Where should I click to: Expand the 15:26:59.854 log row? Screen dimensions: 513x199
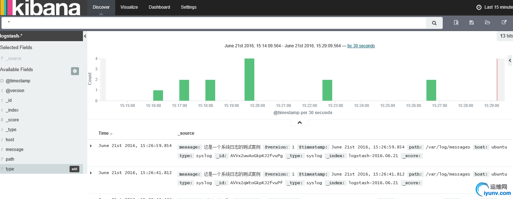91,146
